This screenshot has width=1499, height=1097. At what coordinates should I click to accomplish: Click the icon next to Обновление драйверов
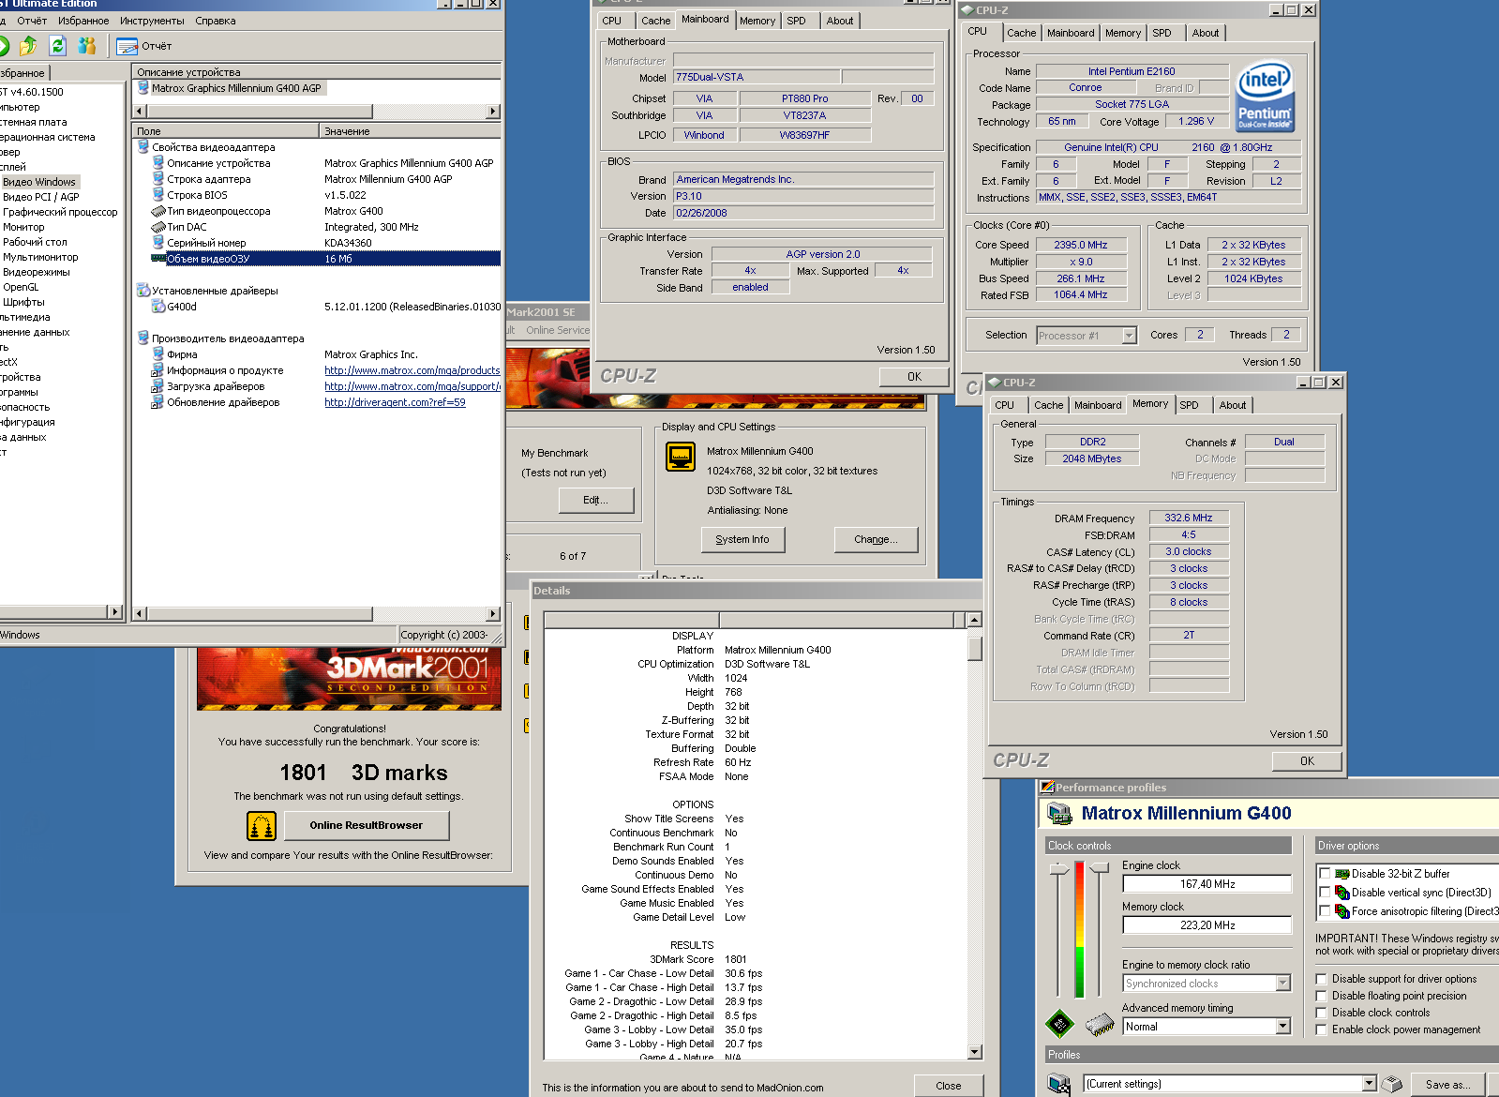pyautogui.click(x=158, y=402)
